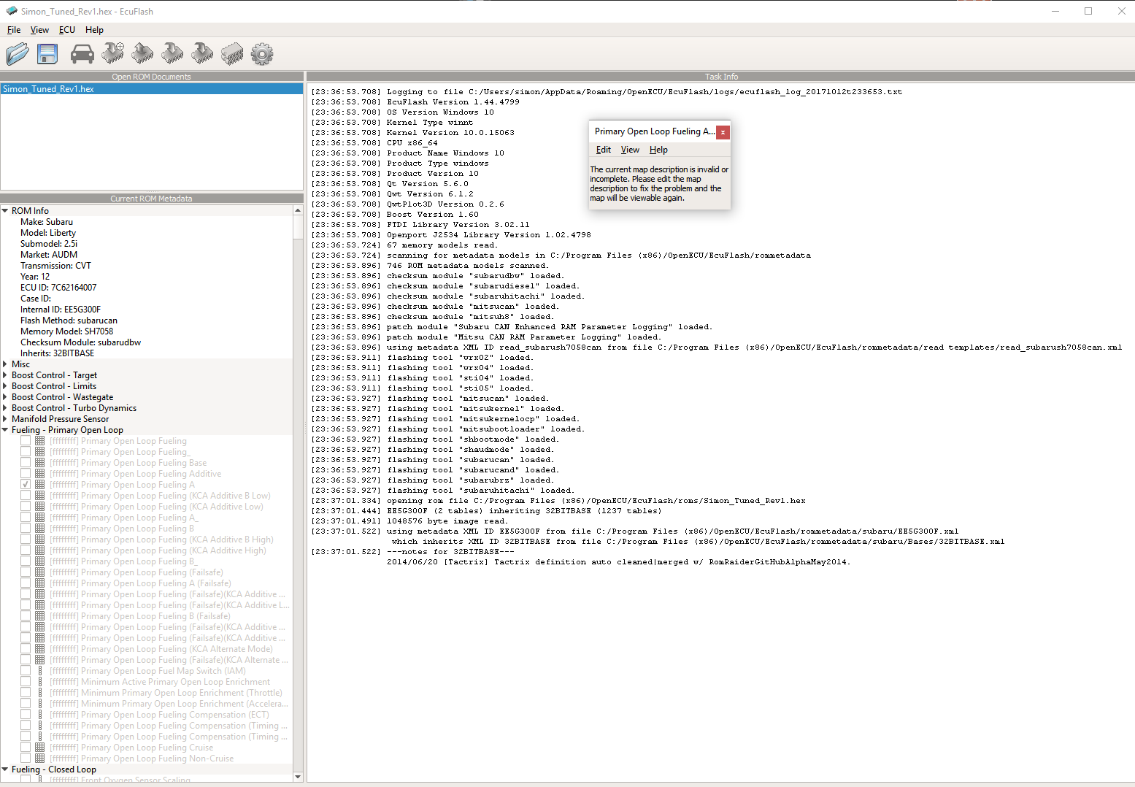1135x787 pixels.
Task: Click the 'Checksum Module: subarudbw' entry
Action: [80, 342]
